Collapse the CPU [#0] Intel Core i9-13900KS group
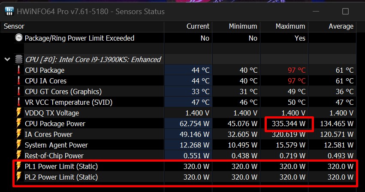 point(7,59)
